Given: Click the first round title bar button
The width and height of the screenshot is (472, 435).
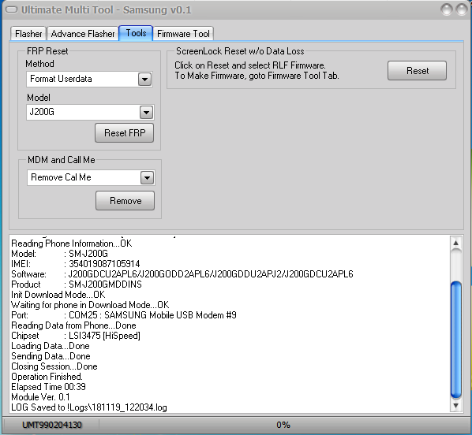Looking at the screenshot, I should point(447,9).
